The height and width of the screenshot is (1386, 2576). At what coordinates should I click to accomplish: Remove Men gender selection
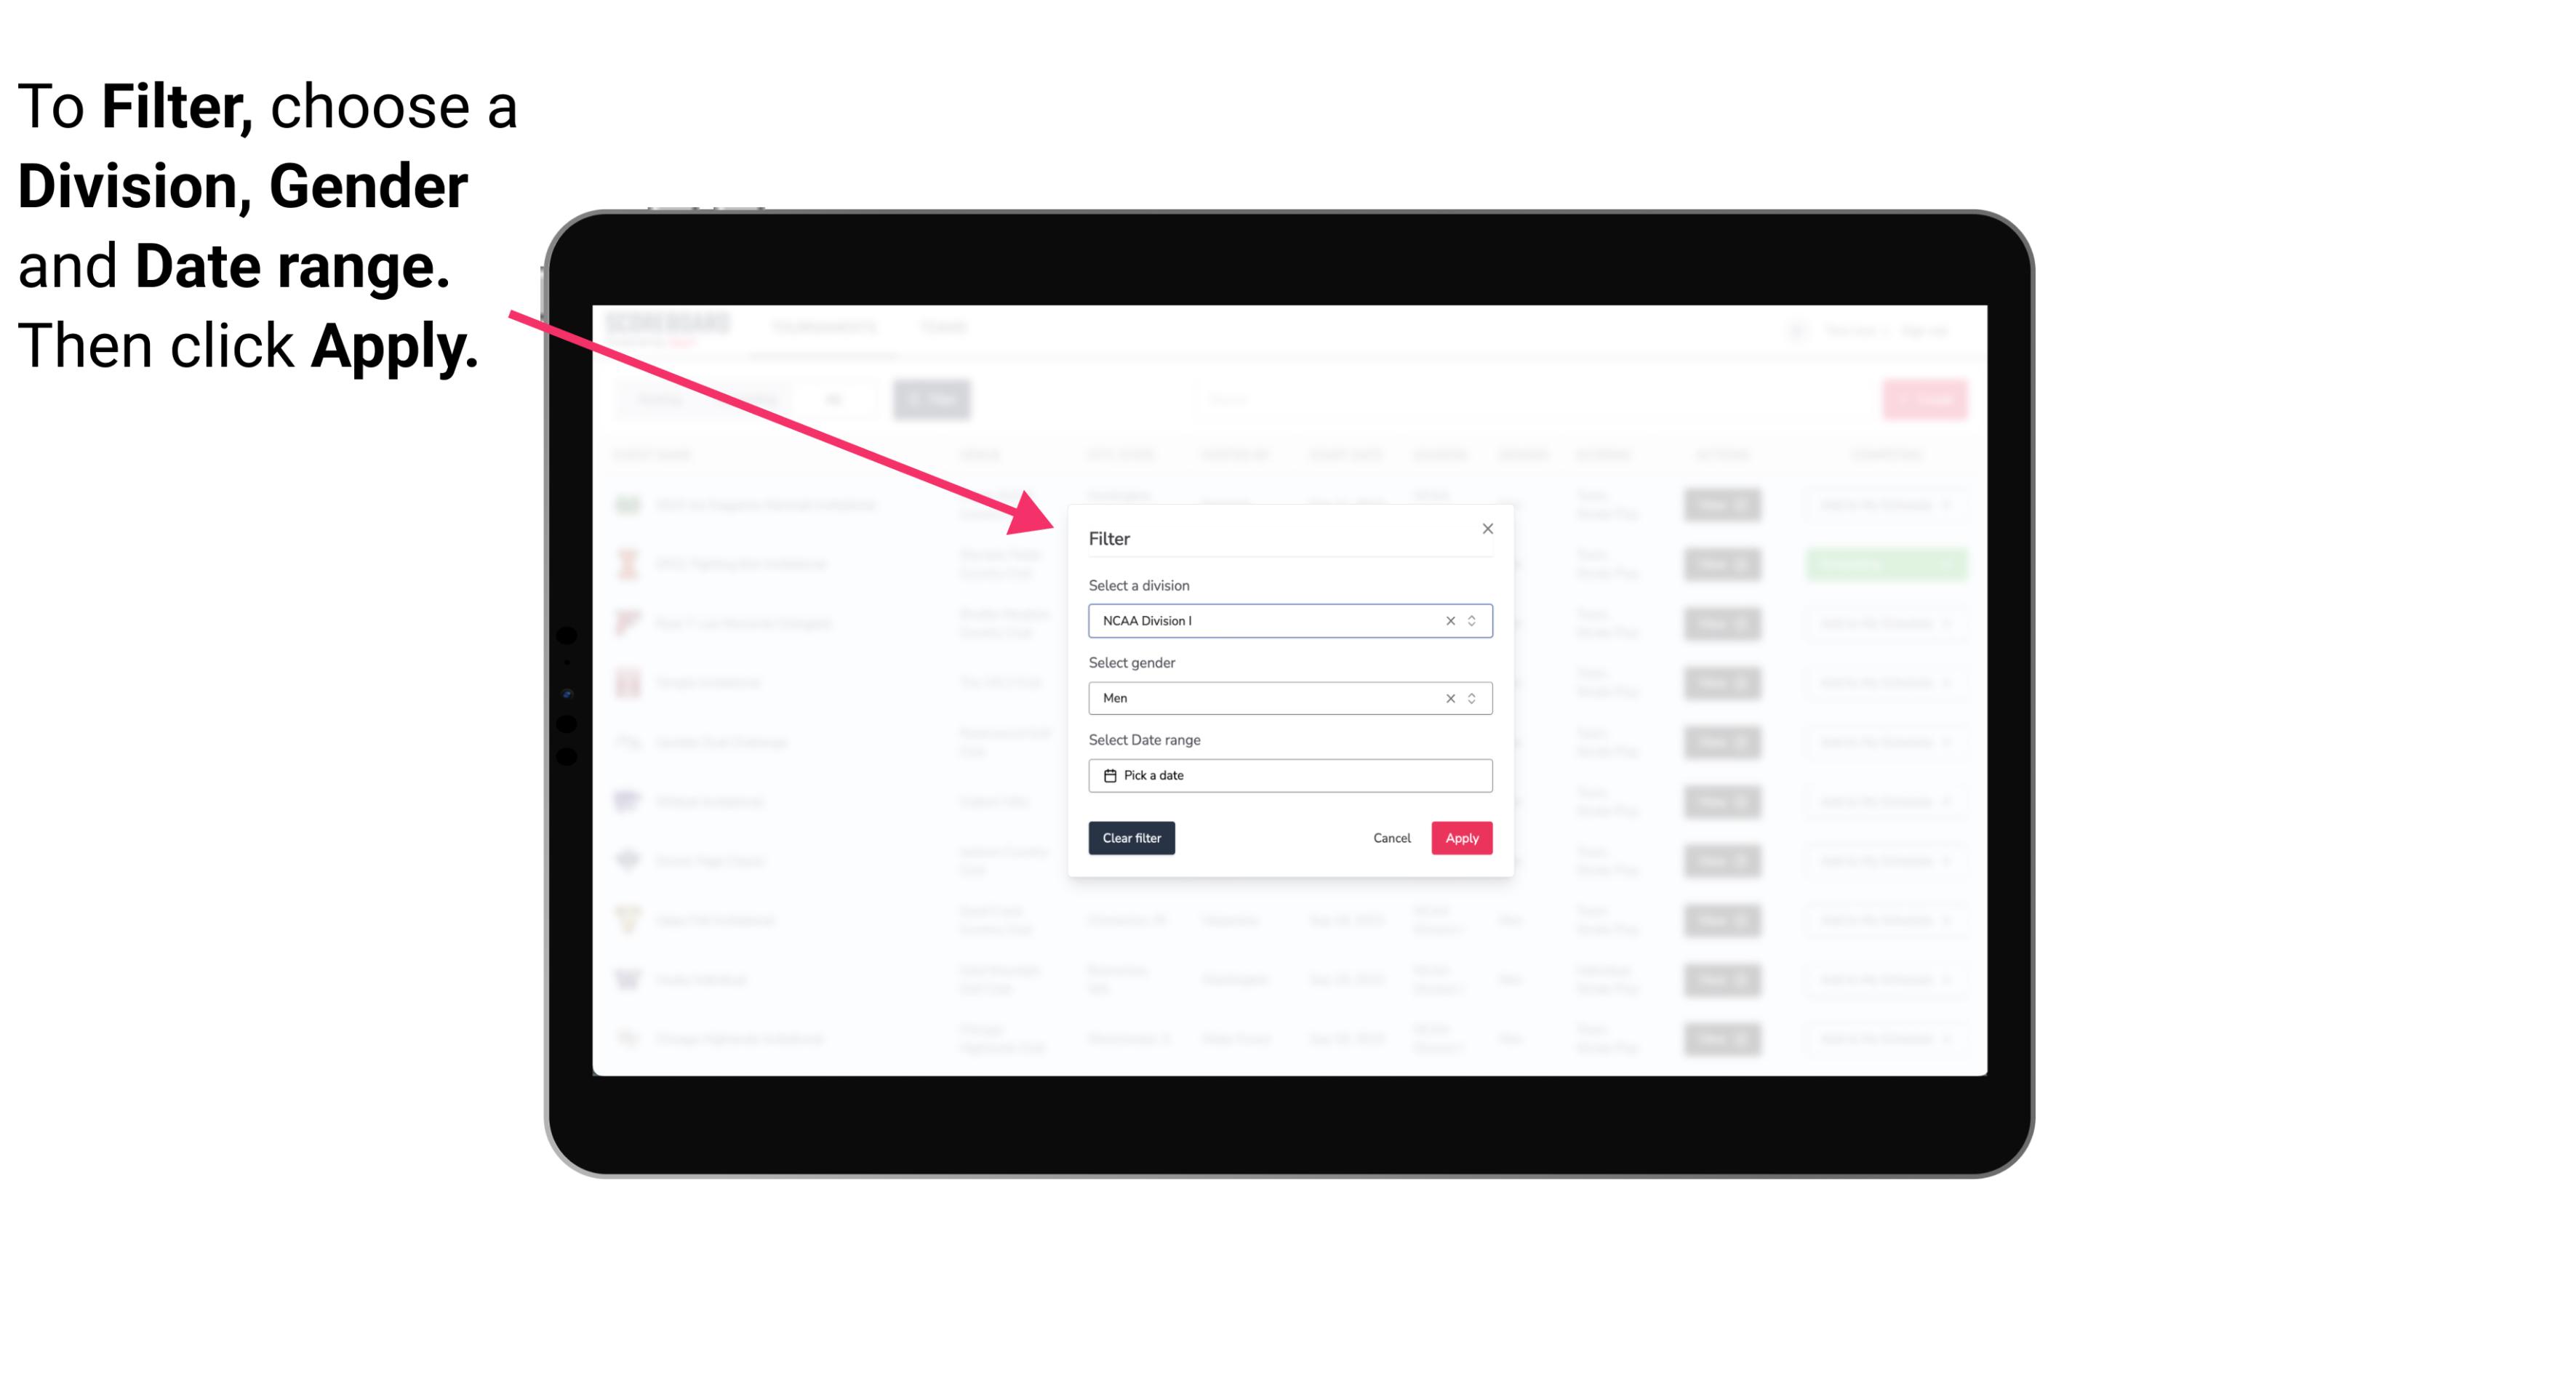[1447, 698]
